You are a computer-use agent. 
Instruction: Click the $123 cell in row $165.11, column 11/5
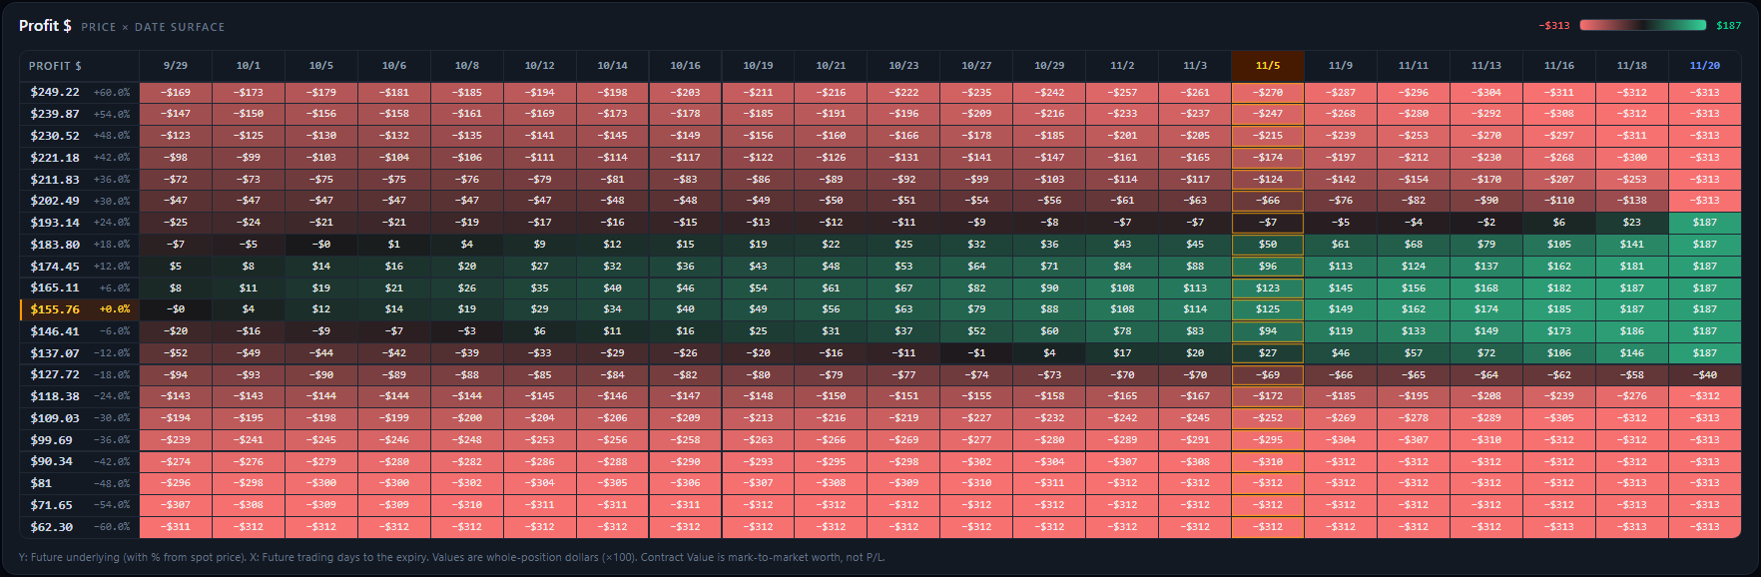point(1268,288)
